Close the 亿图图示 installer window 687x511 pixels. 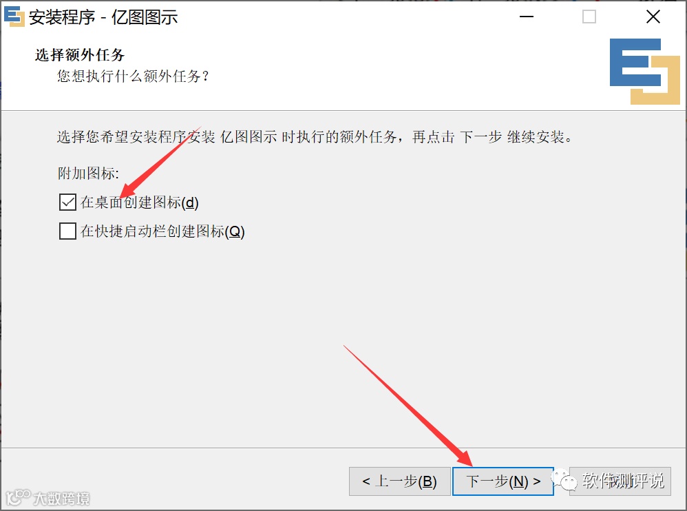[x=653, y=17]
